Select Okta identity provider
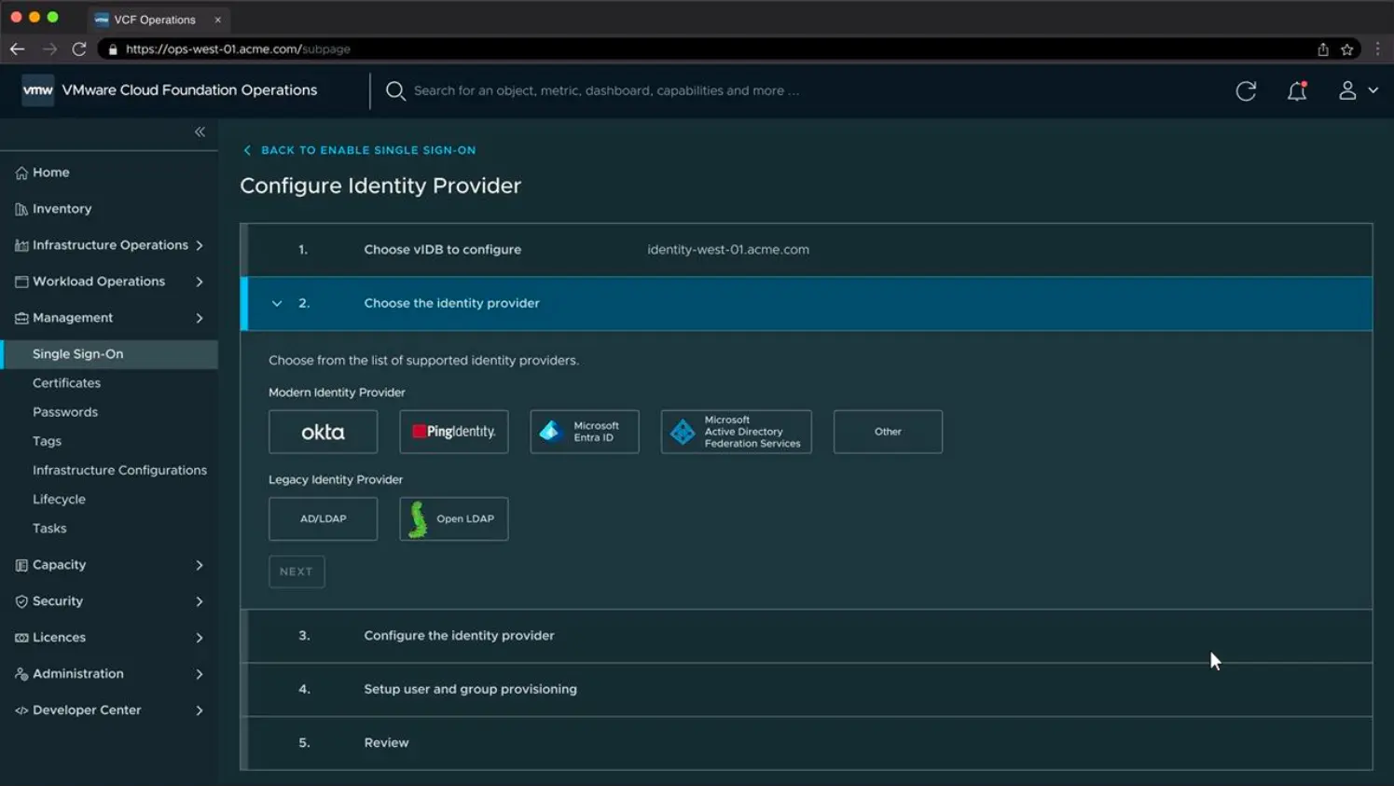The width and height of the screenshot is (1394, 786). 324,432
